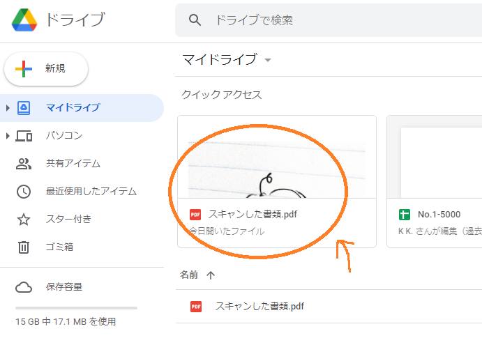Click the 共有アイテム people icon

24,164
